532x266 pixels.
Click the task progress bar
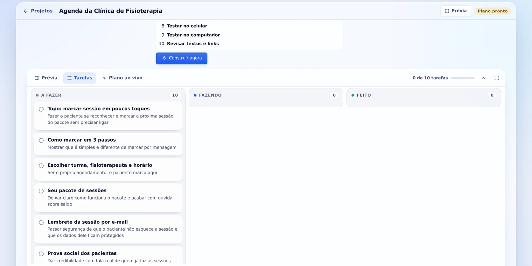[x=462, y=78]
